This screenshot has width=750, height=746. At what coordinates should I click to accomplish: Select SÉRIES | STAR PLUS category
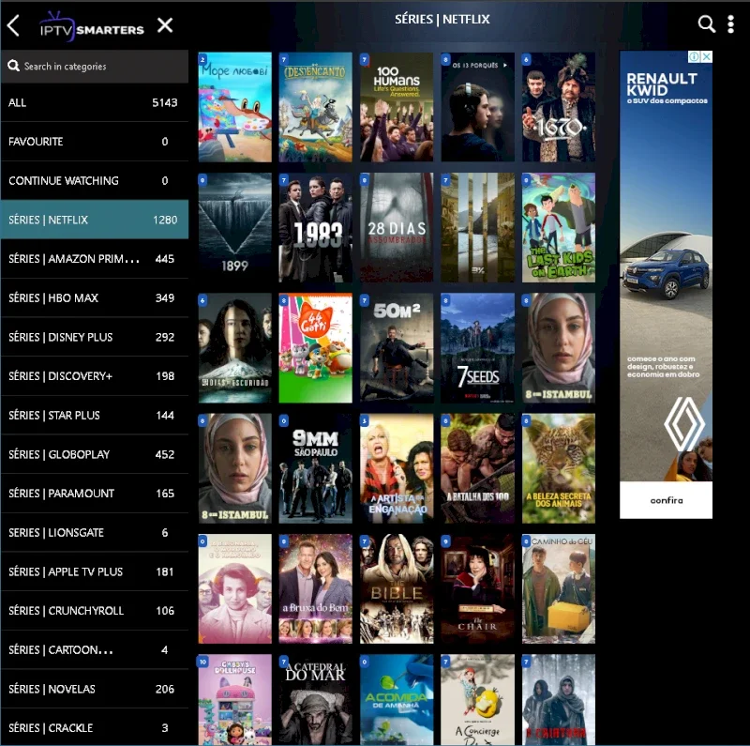click(95, 415)
